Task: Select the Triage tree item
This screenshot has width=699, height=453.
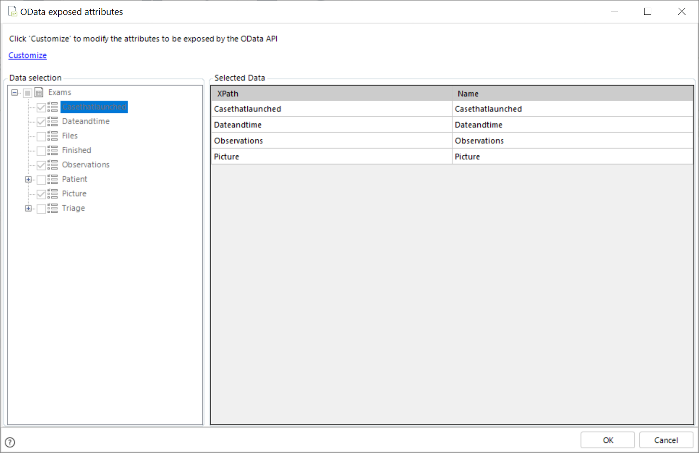Action: click(x=73, y=208)
